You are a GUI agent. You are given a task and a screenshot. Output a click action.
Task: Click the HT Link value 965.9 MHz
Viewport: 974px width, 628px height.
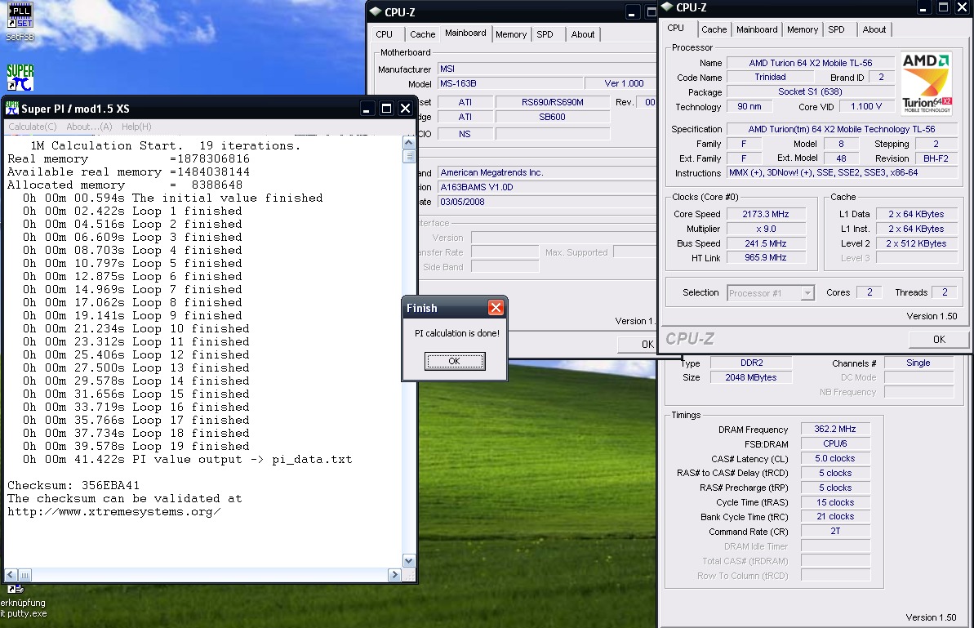click(x=765, y=257)
